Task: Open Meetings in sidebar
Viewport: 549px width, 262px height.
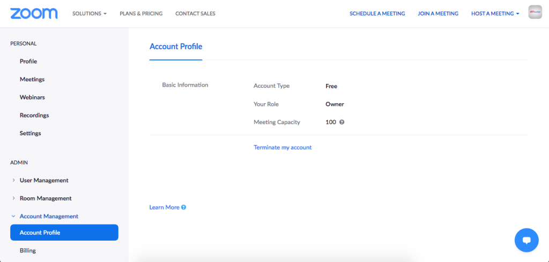Action: 32,79
